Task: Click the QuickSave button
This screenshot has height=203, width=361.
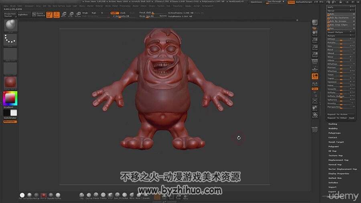Action: pyautogui.click(x=256, y=2)
